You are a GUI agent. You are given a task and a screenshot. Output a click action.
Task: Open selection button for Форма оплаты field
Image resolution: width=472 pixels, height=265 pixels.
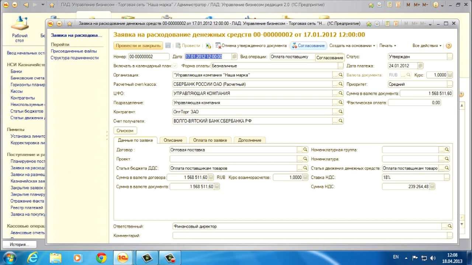pyautogui.click(x=341, y=66)
